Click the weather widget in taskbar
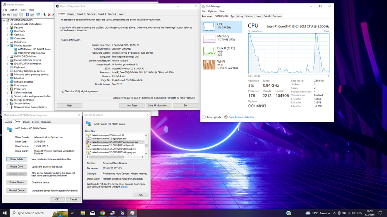Screen dimensions: 387x217 coord(318,213)
